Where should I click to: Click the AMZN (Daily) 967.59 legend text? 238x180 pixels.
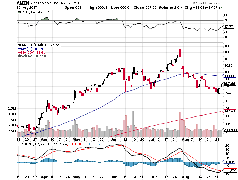click(x=41, y=45)
